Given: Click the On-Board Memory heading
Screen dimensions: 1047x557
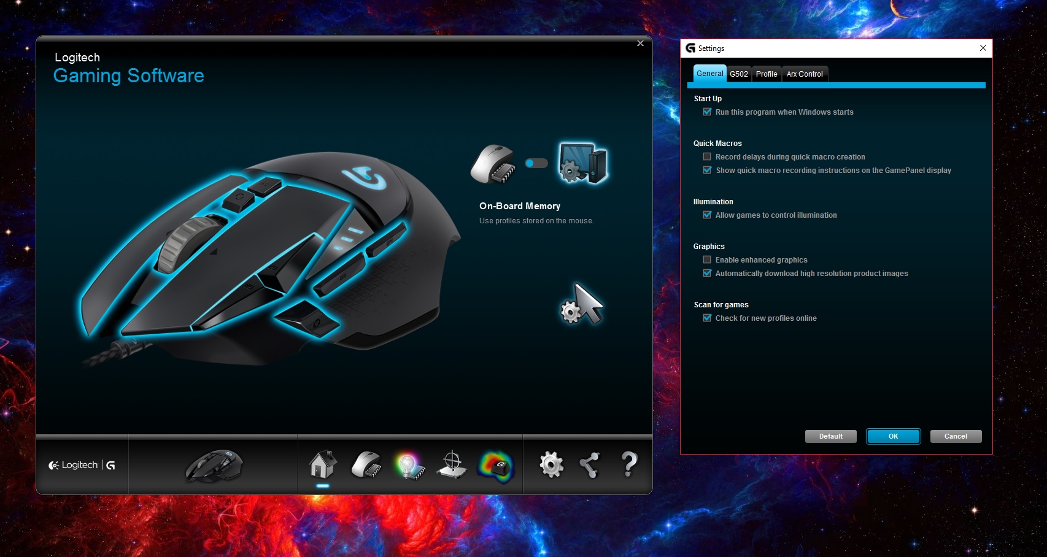Looking at the screenshot, I should click(520, 206).
